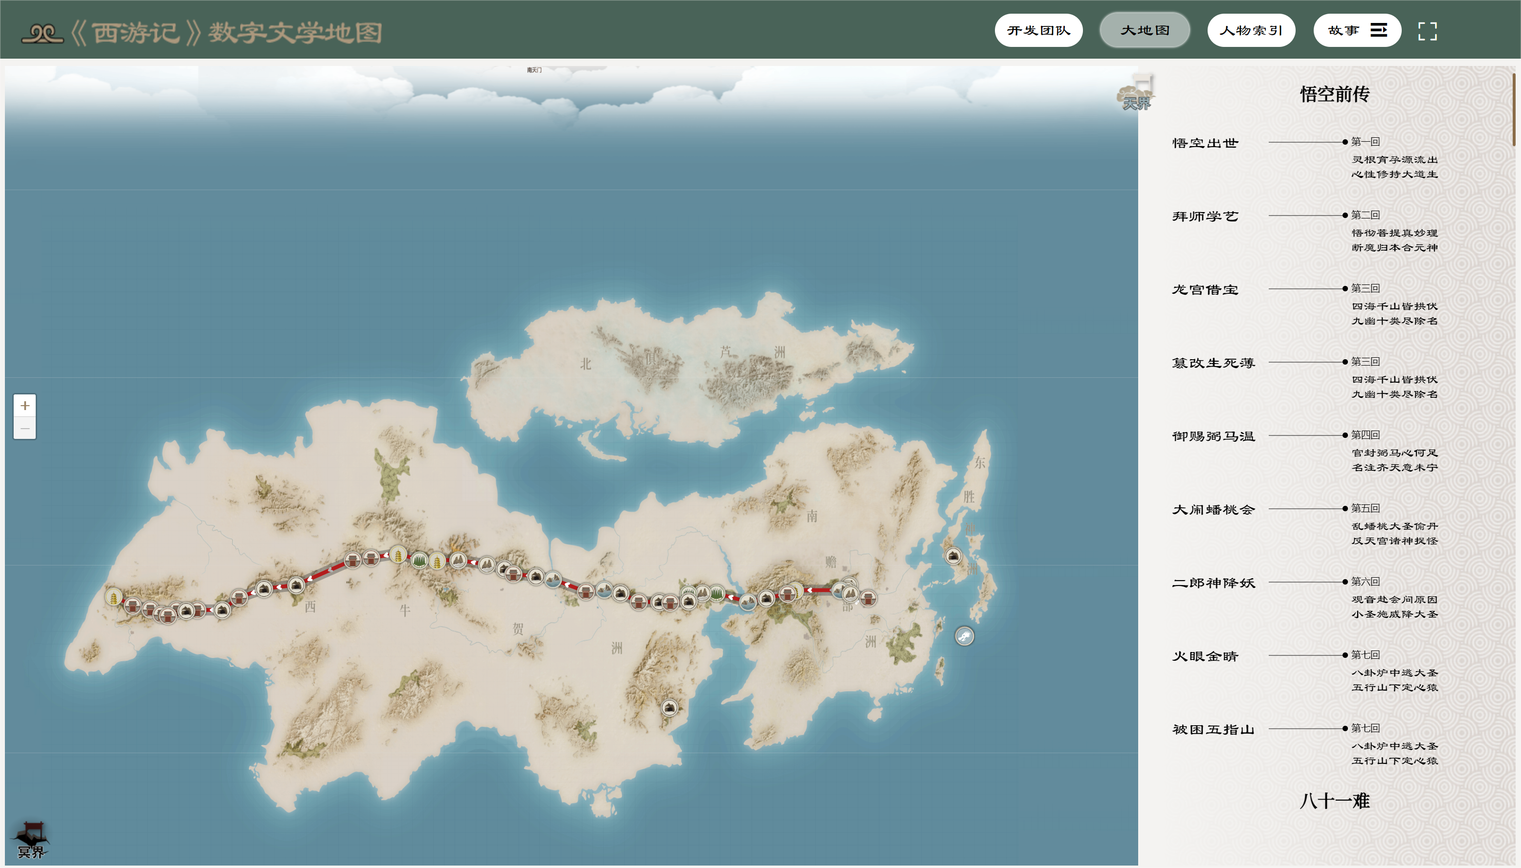
Task: Click the 第六回 timeline dot for 二郎神降妖
Action: [1345, 582]
